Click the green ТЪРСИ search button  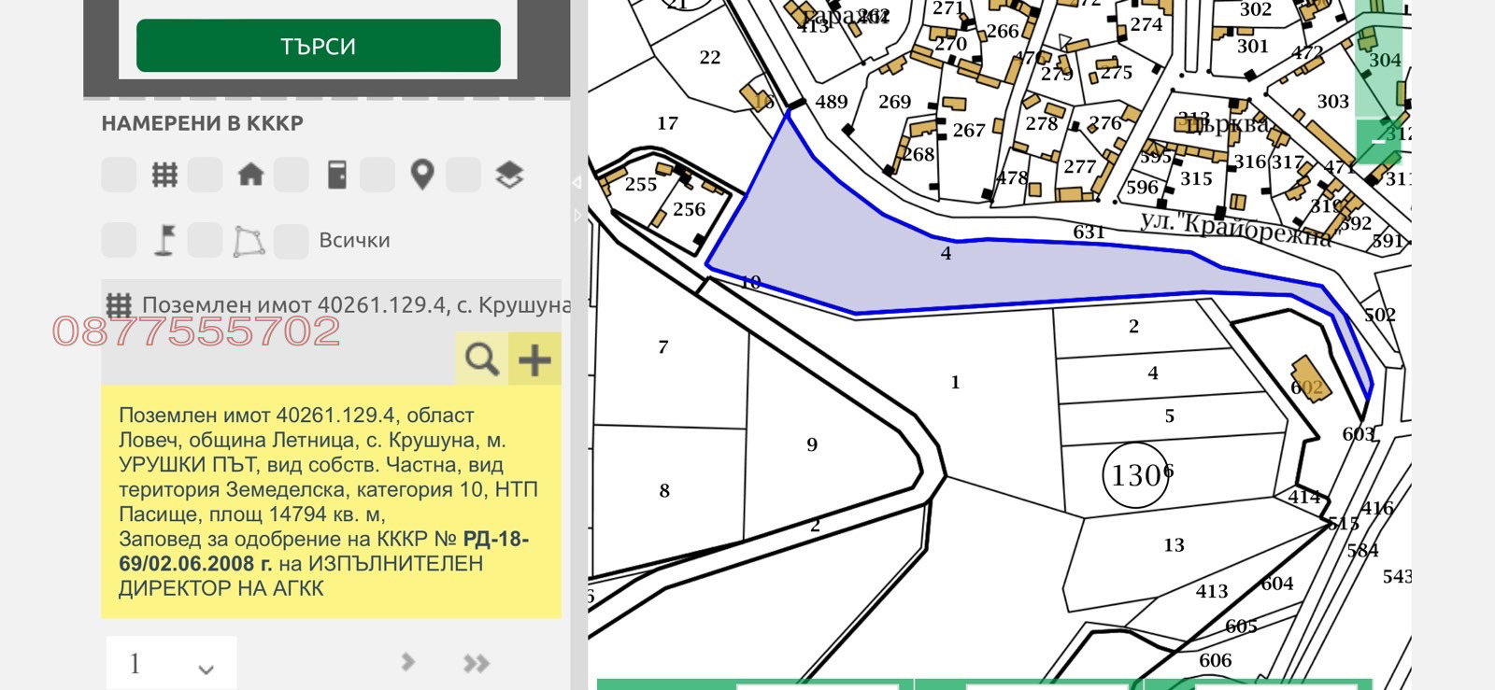click(318, 46)
